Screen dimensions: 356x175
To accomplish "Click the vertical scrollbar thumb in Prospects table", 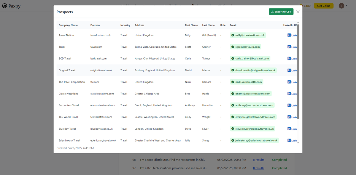I will pyautogui.click(x=298, y=72).
